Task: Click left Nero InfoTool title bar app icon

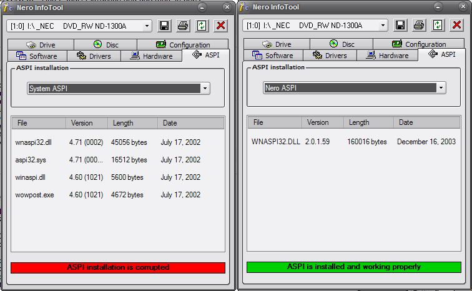Action: click(x=8, y=7)
